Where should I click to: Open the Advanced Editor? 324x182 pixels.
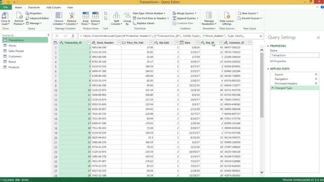(x=37, y=18)
